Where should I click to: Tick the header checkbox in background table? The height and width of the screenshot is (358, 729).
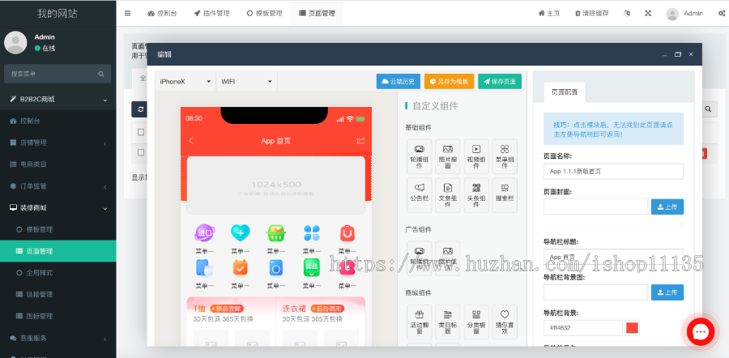(x=141, y=133)
